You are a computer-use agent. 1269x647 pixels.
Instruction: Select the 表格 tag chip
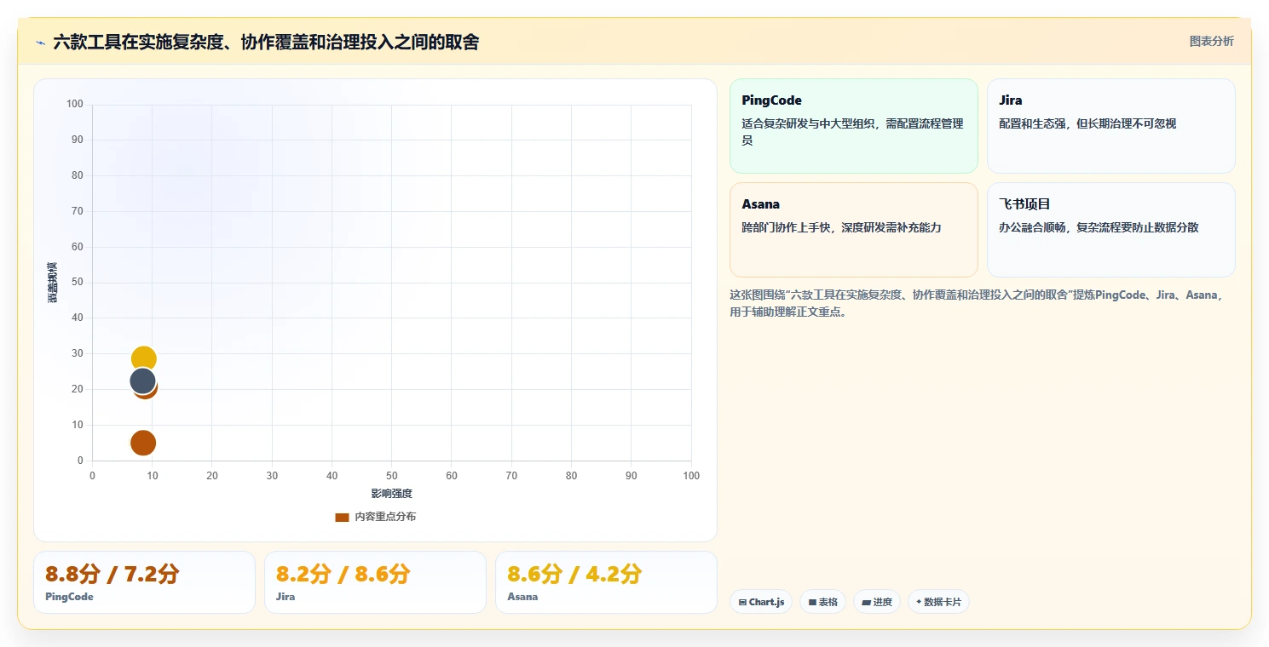pyautogui.click(x=822, y=602)
